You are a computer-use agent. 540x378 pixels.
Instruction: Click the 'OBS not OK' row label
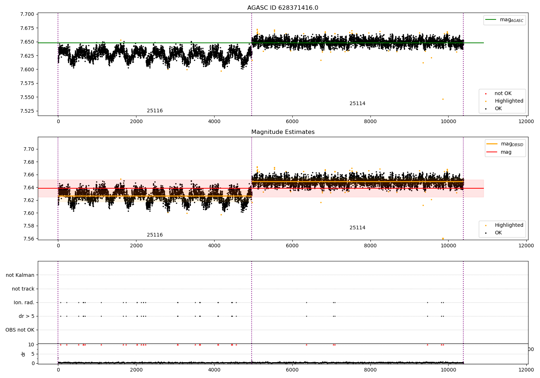20,330
